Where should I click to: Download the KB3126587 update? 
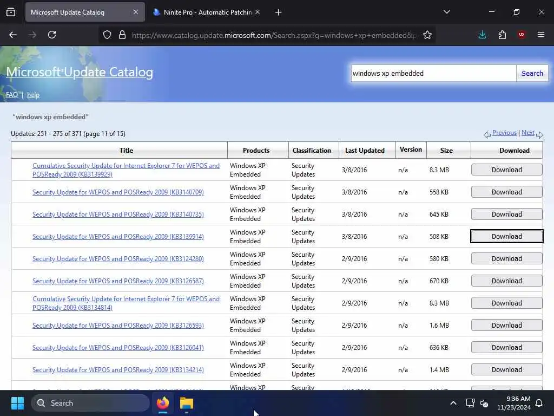[506, 281]
